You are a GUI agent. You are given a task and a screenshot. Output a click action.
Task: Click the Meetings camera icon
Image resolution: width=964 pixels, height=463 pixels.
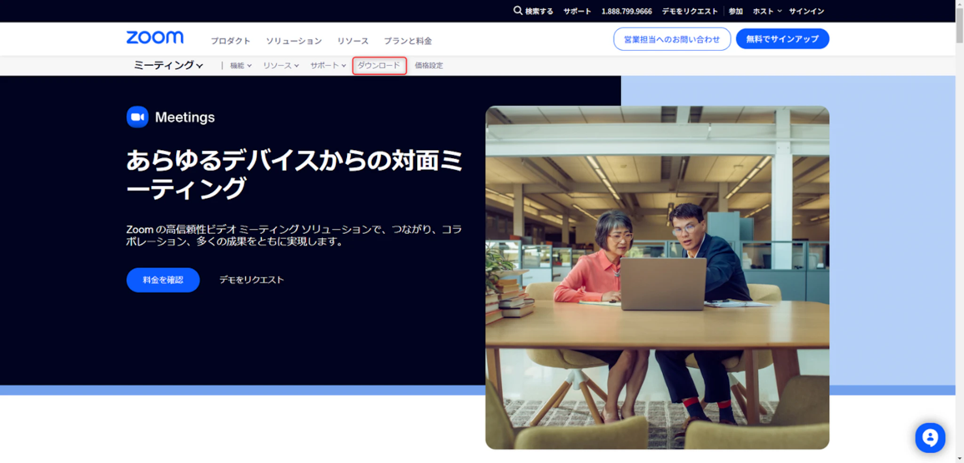[x=137, y=117]
